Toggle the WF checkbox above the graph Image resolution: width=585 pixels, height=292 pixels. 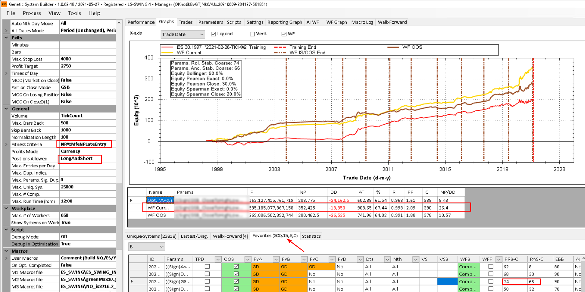click(284, 34)
